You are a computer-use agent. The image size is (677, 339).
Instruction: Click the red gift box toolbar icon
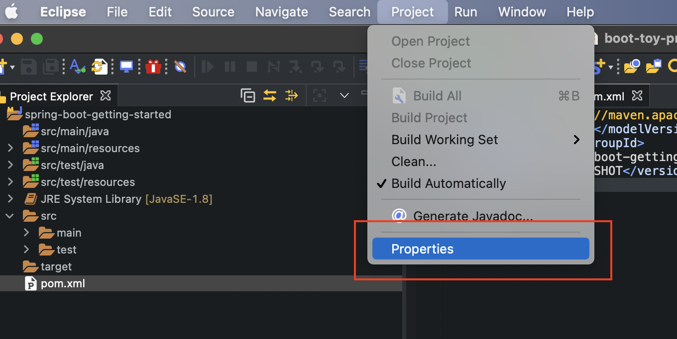(153, 66)
